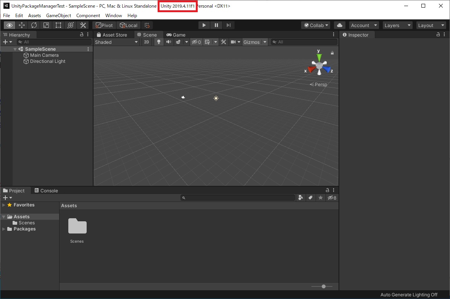Screen dimensions: 450x299
Task: Toggle hidden objects visibility in Scene view
Action: coord(196,42)
